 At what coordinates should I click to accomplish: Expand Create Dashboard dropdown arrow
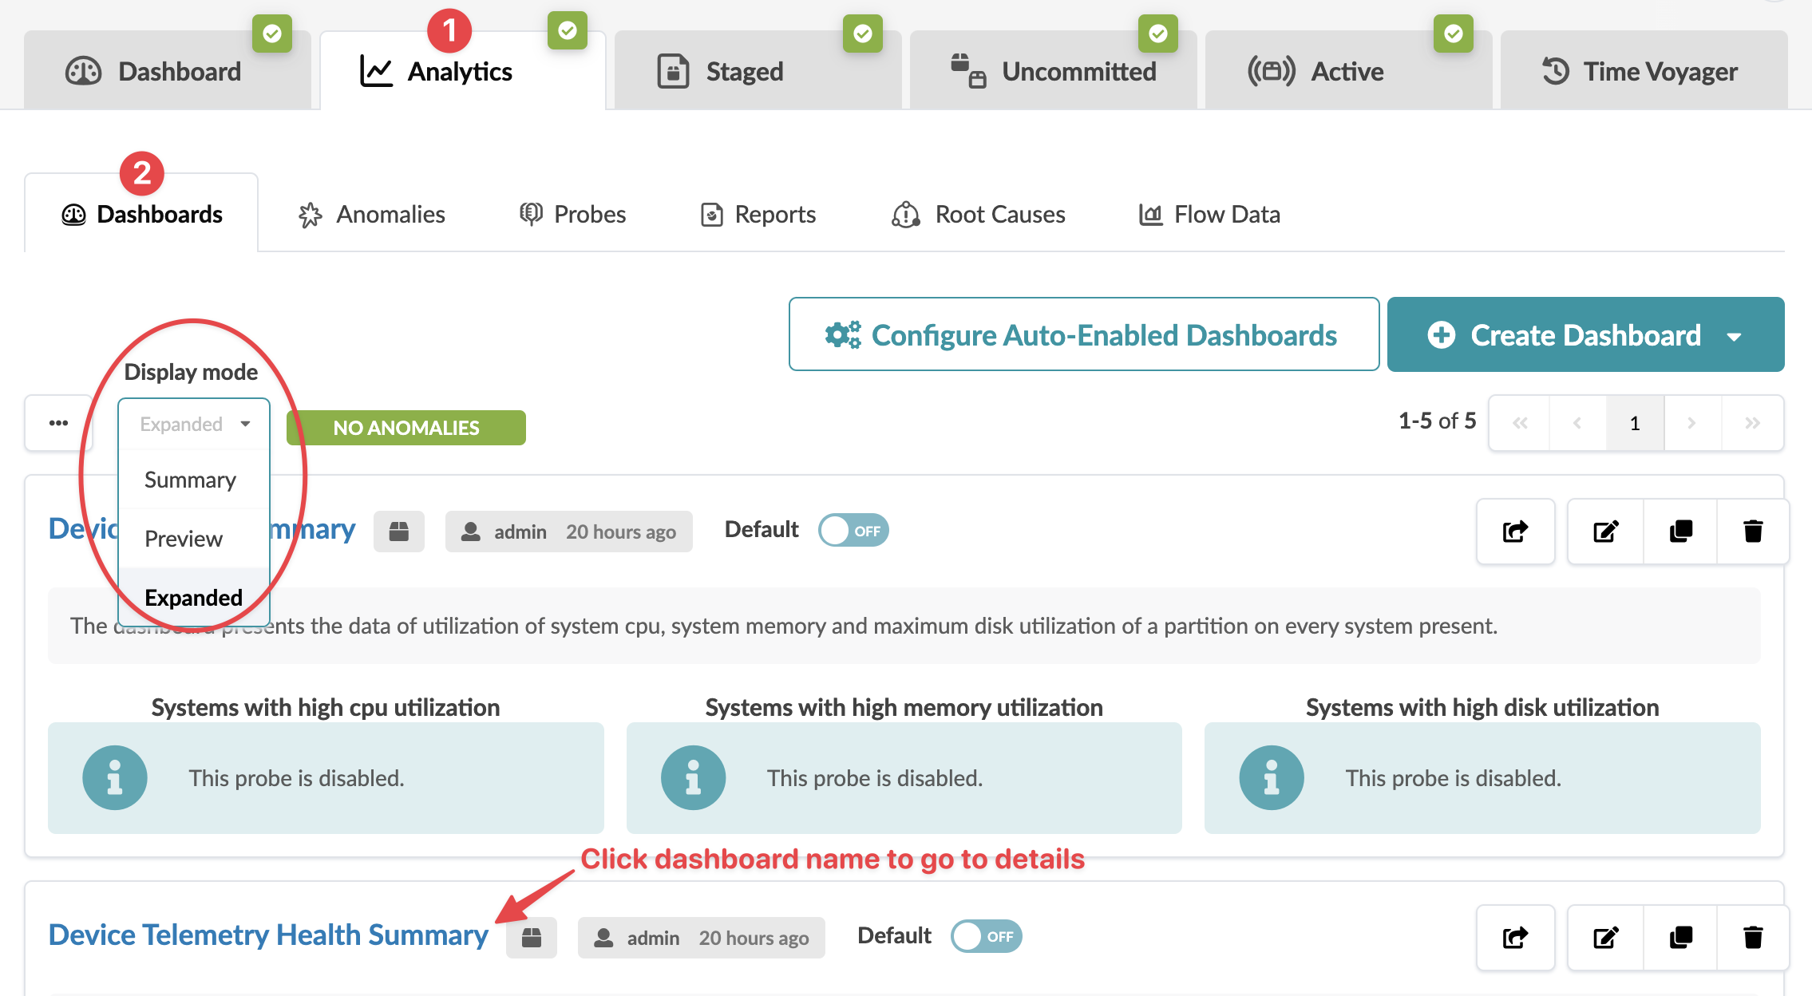tap(1734, 336)
